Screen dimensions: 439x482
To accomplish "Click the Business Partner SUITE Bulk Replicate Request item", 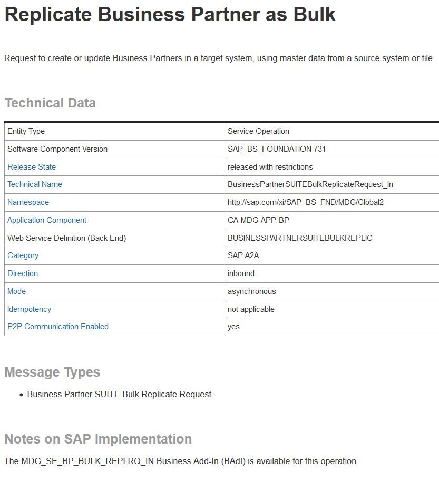I will pos(119,395).
